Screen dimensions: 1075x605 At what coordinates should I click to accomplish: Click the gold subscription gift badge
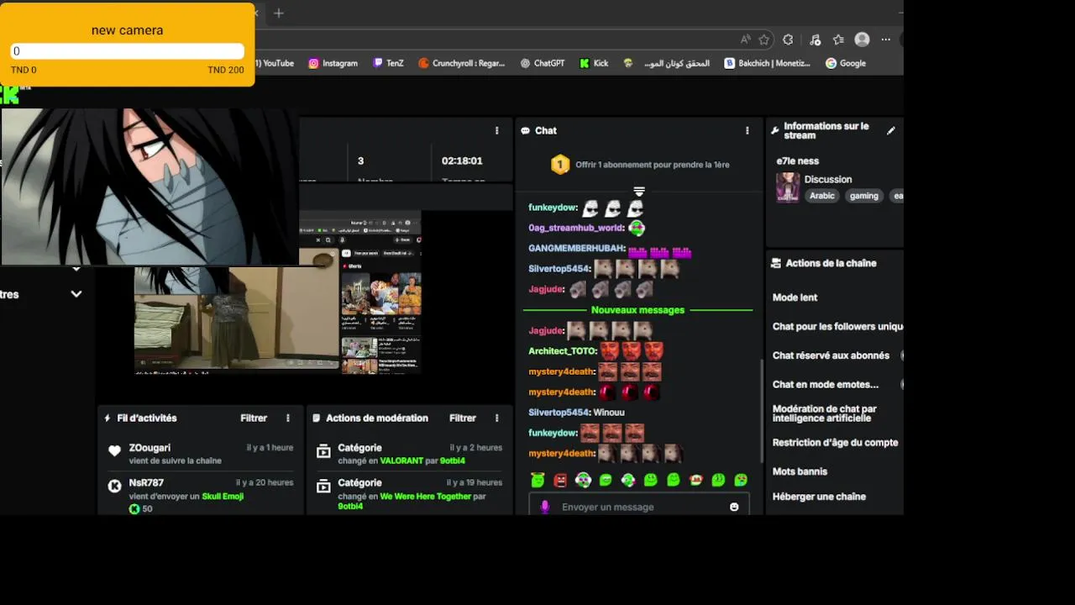point(560,165)
